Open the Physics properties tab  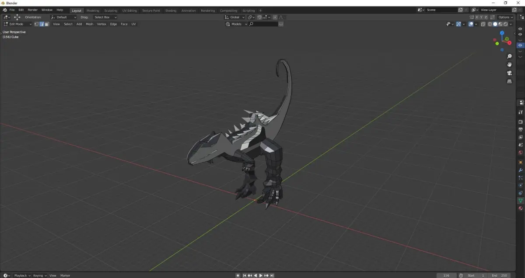click(x=521, y=185)
